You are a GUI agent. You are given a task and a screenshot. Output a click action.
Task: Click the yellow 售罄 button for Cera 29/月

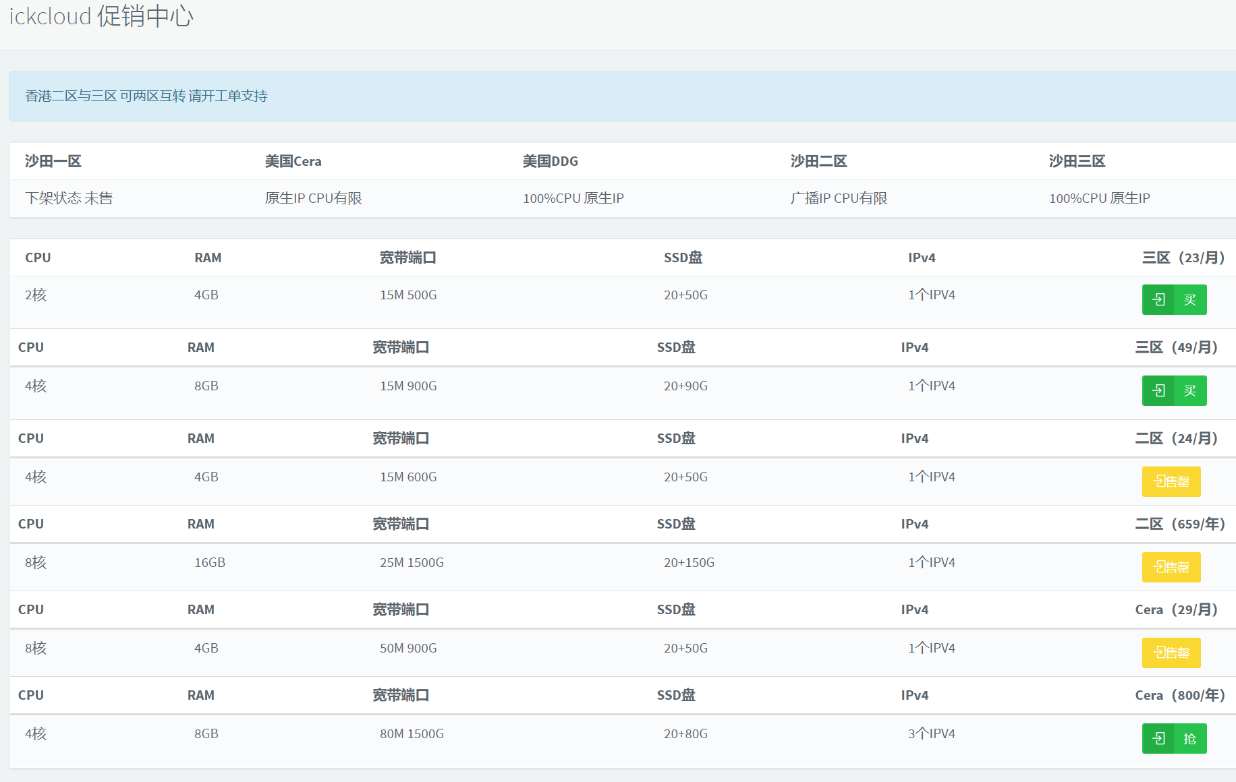(x=1171, y=653)
